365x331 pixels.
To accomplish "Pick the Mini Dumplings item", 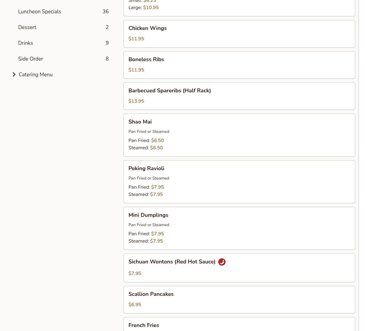I will 148,215.
